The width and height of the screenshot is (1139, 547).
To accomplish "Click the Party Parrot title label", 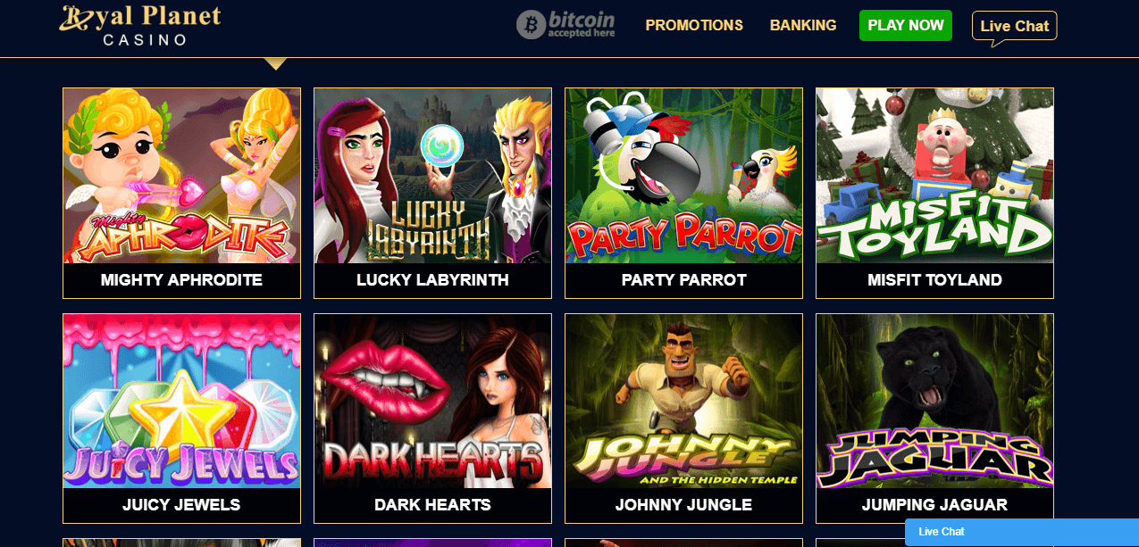I will [x=683, y=280].
